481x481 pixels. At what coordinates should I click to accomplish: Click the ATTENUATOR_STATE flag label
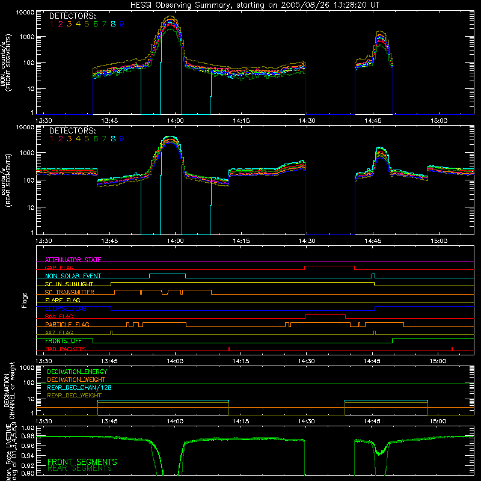point(73,260)
